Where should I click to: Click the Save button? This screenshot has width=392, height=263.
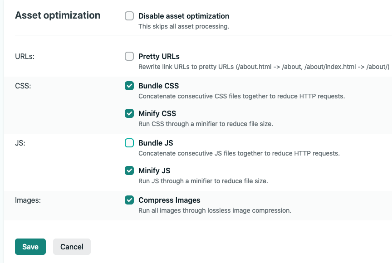30,247
